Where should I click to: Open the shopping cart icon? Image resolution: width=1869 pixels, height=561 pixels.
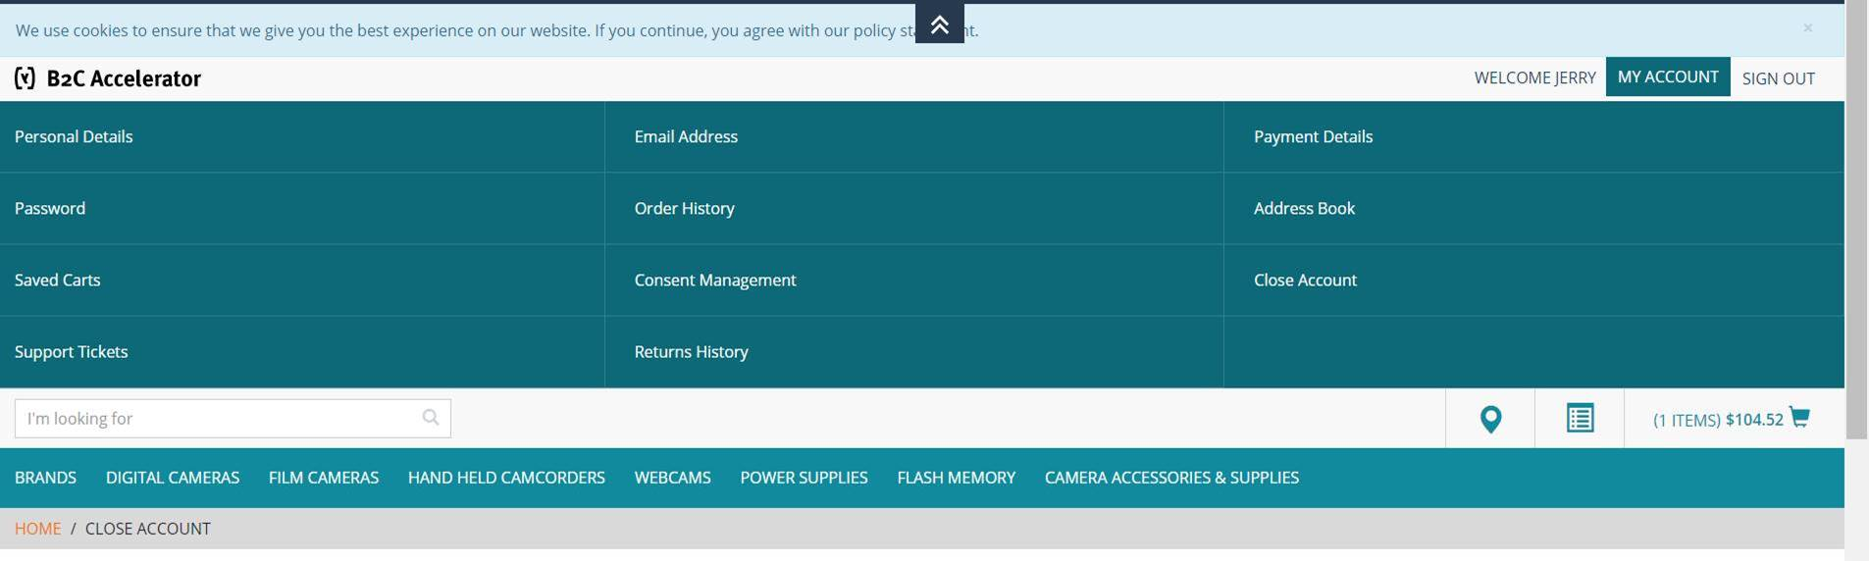pyautogui.click(x=1799, y=418)
